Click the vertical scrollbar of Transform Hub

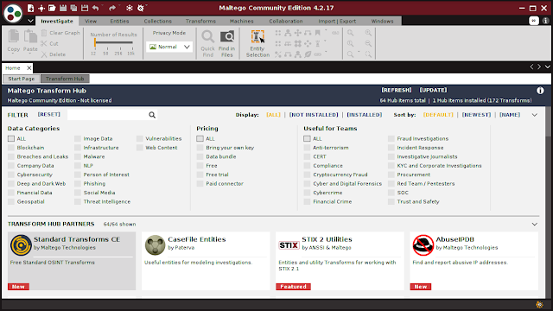click(548, 122)
